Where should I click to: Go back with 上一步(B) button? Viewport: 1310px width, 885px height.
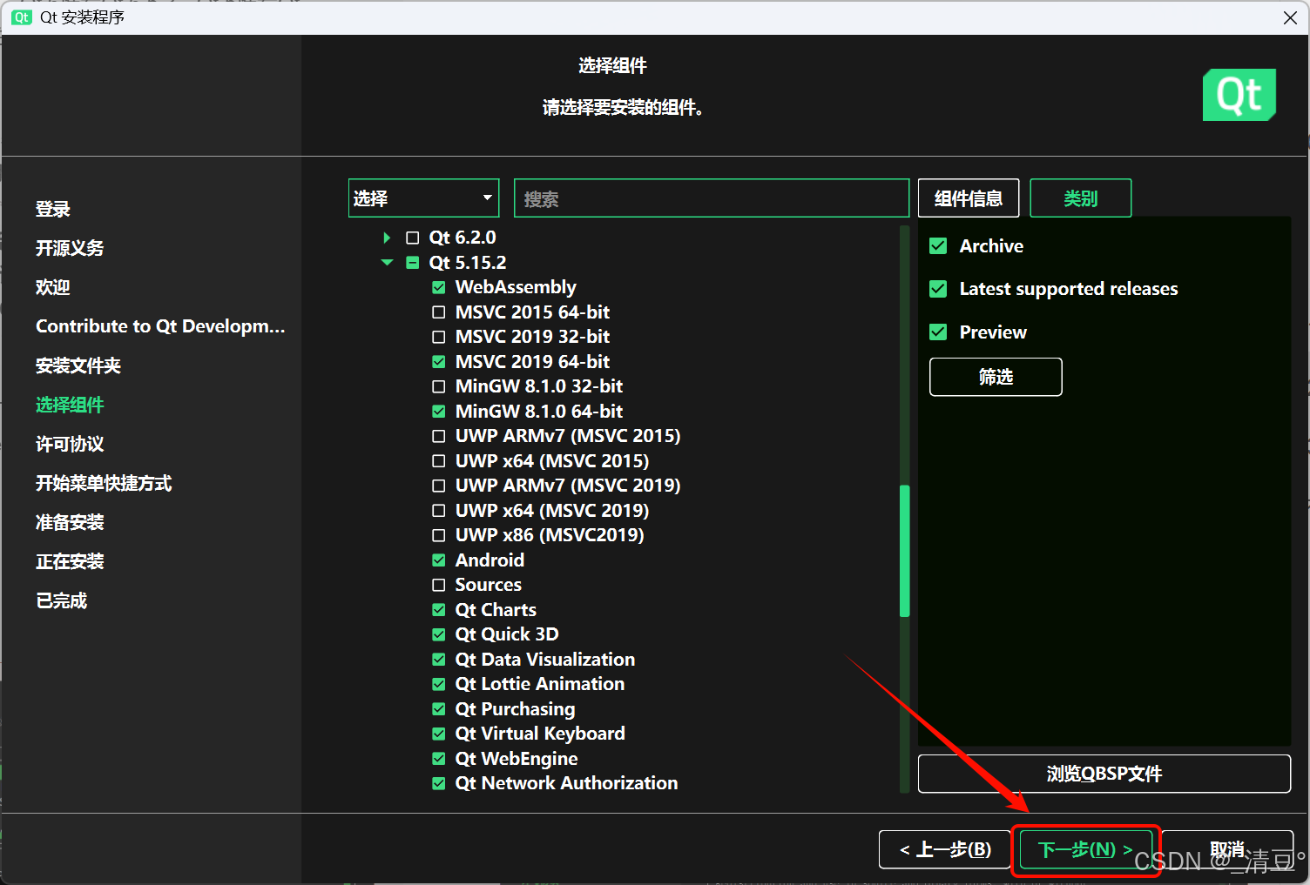944,849
